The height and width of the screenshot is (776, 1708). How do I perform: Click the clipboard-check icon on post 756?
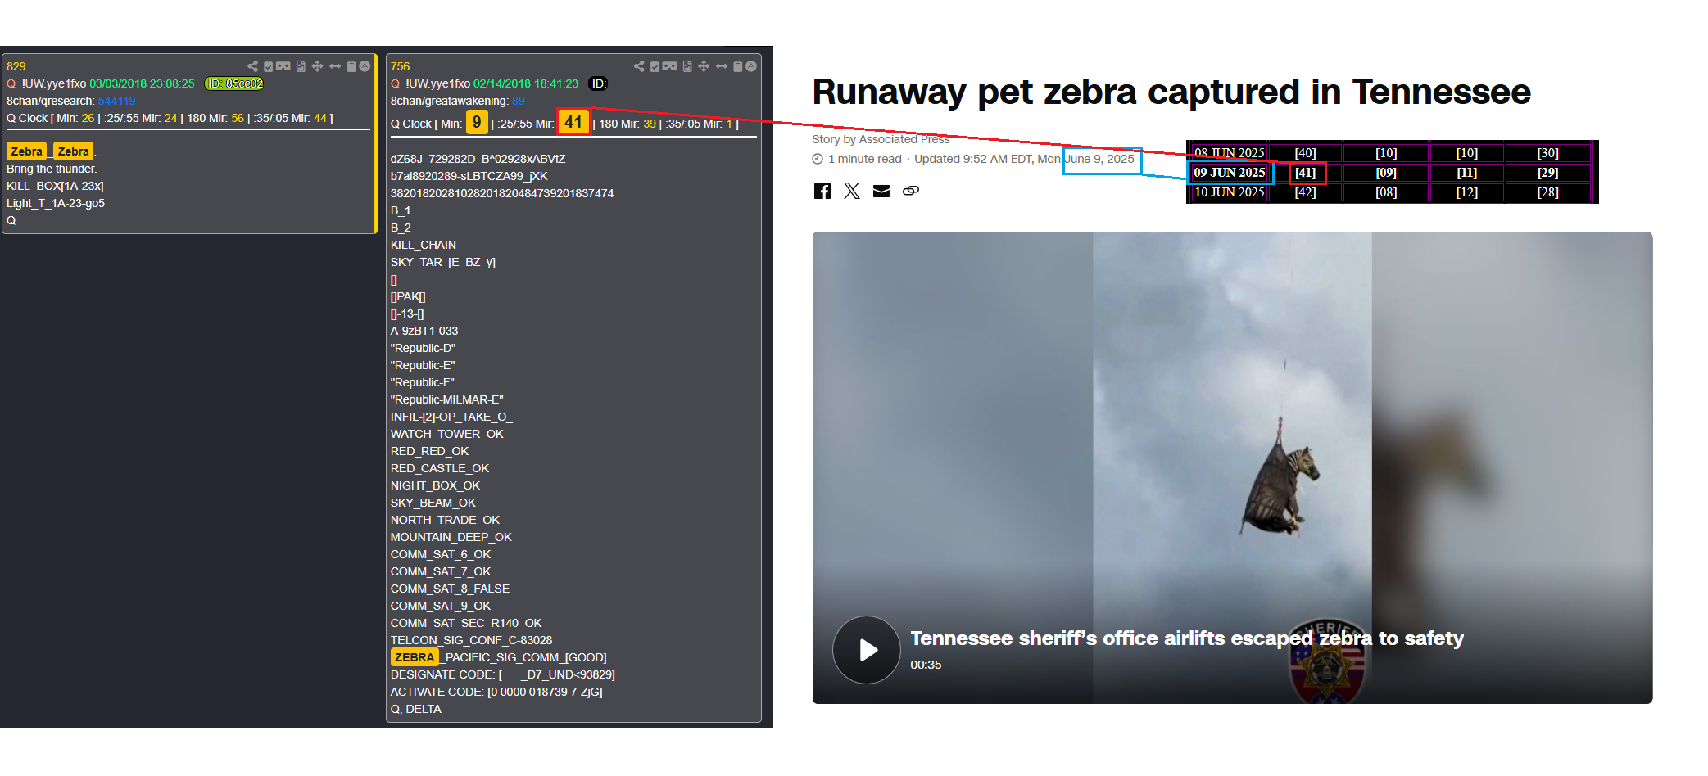(x=655, y=66)
